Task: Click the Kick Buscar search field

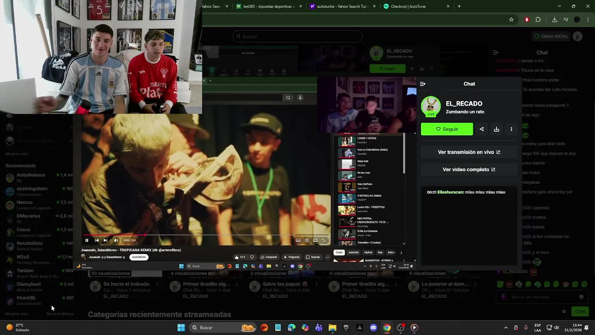Action: click(x=297, y=36)
